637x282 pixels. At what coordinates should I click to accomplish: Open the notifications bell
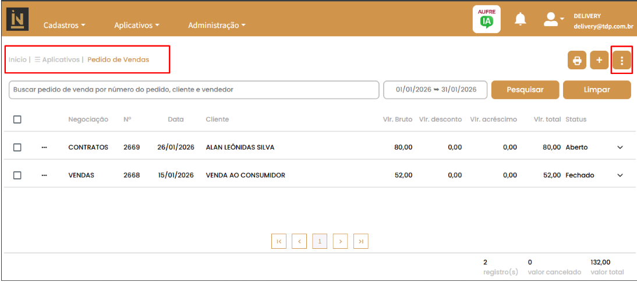[520, 19]
